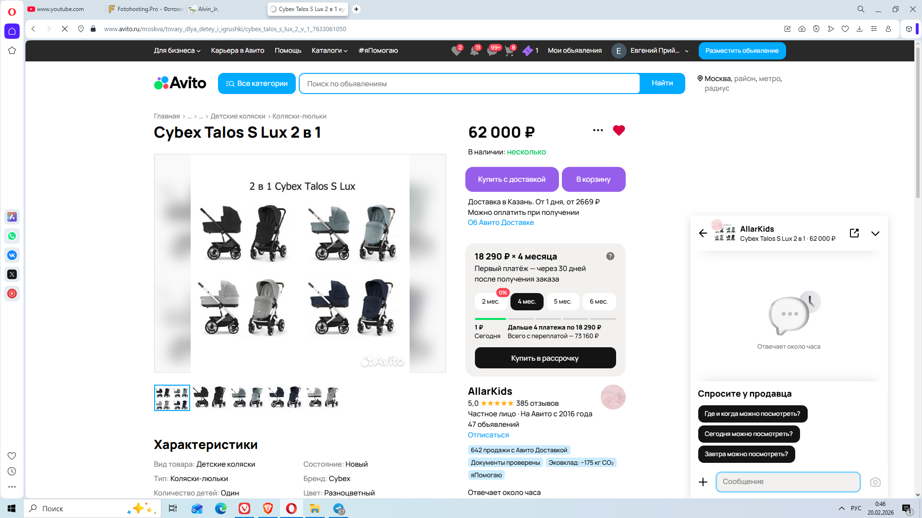Expand the Каталоги menu

pos(329,51)
